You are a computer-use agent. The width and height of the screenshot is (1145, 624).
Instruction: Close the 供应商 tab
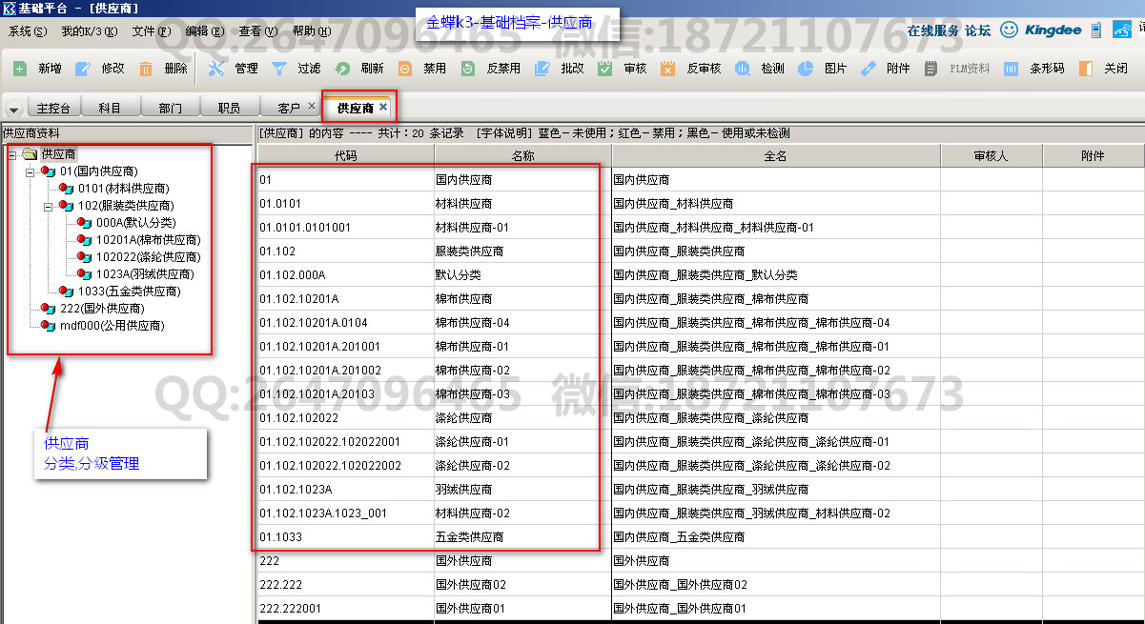383,107
